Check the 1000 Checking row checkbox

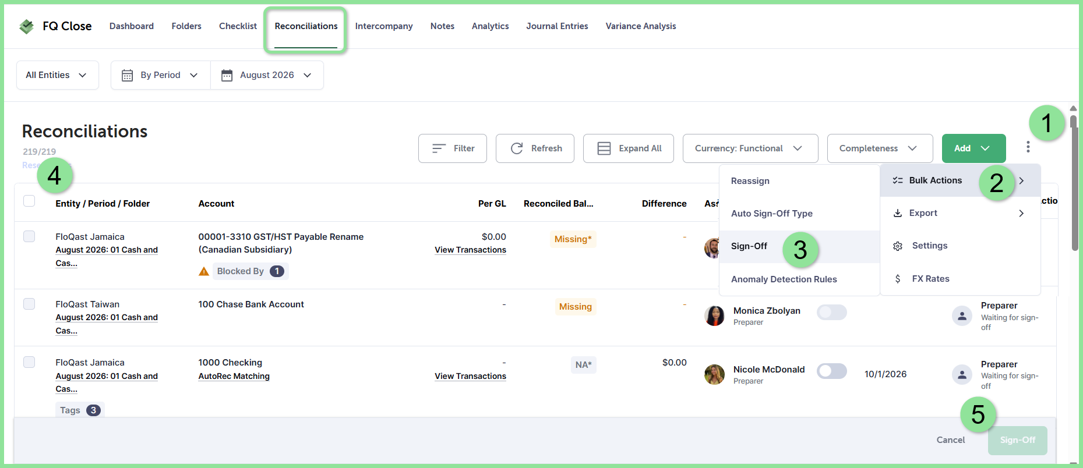pyautogui.click(x=29, y=362)
